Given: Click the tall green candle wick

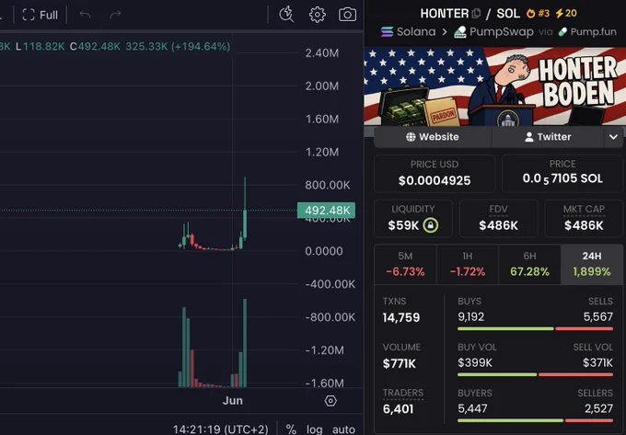Looking at the screenshot, I should 245,193.
